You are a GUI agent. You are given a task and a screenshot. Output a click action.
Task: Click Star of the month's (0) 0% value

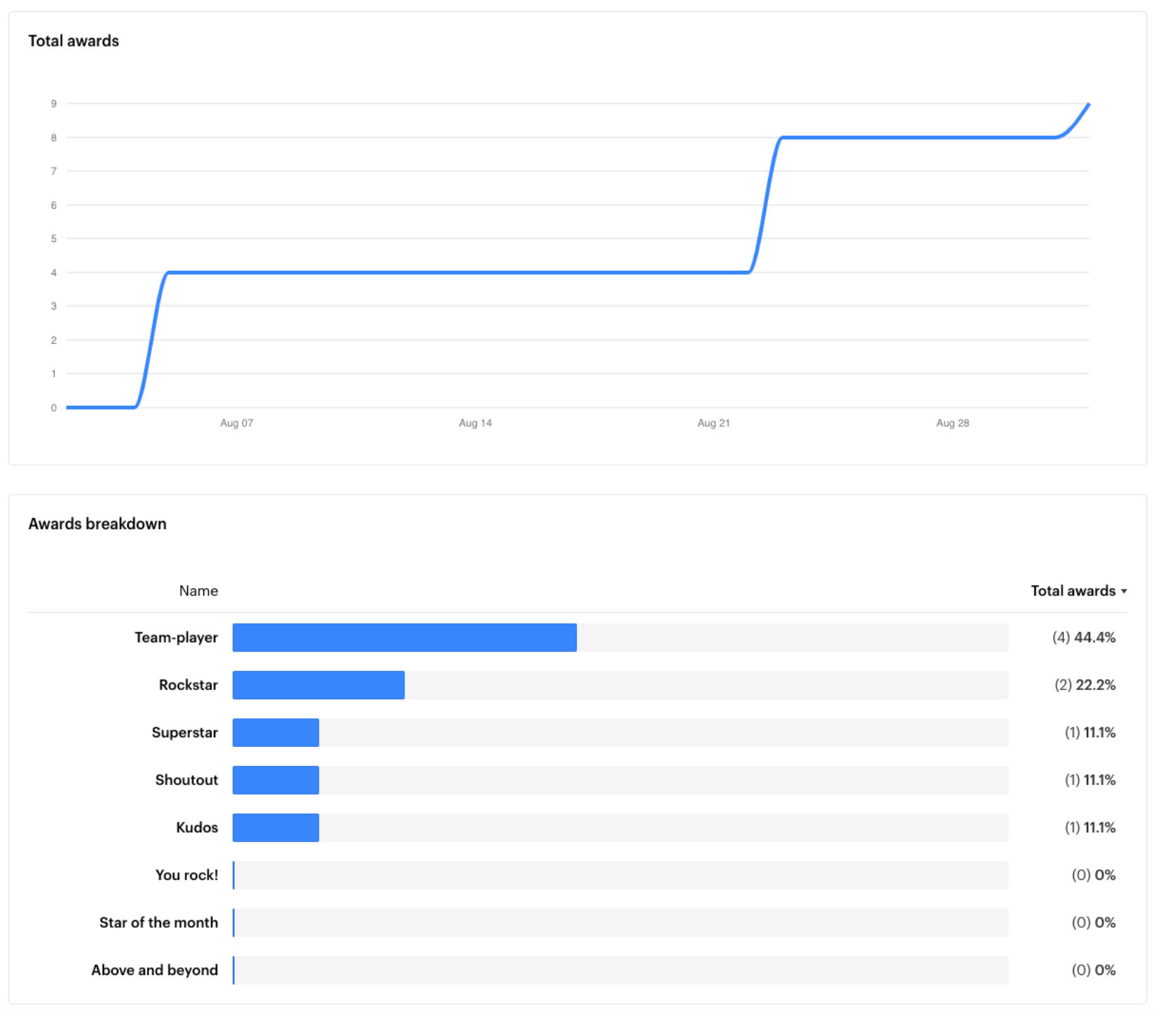[x=1094, y=922]
